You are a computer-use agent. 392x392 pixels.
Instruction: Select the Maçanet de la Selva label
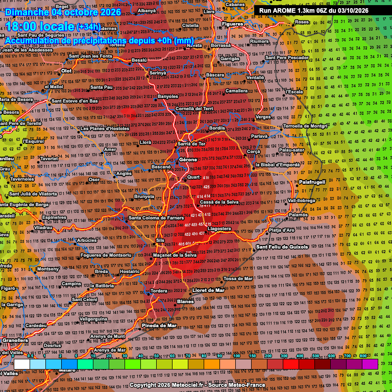(175, 255)
